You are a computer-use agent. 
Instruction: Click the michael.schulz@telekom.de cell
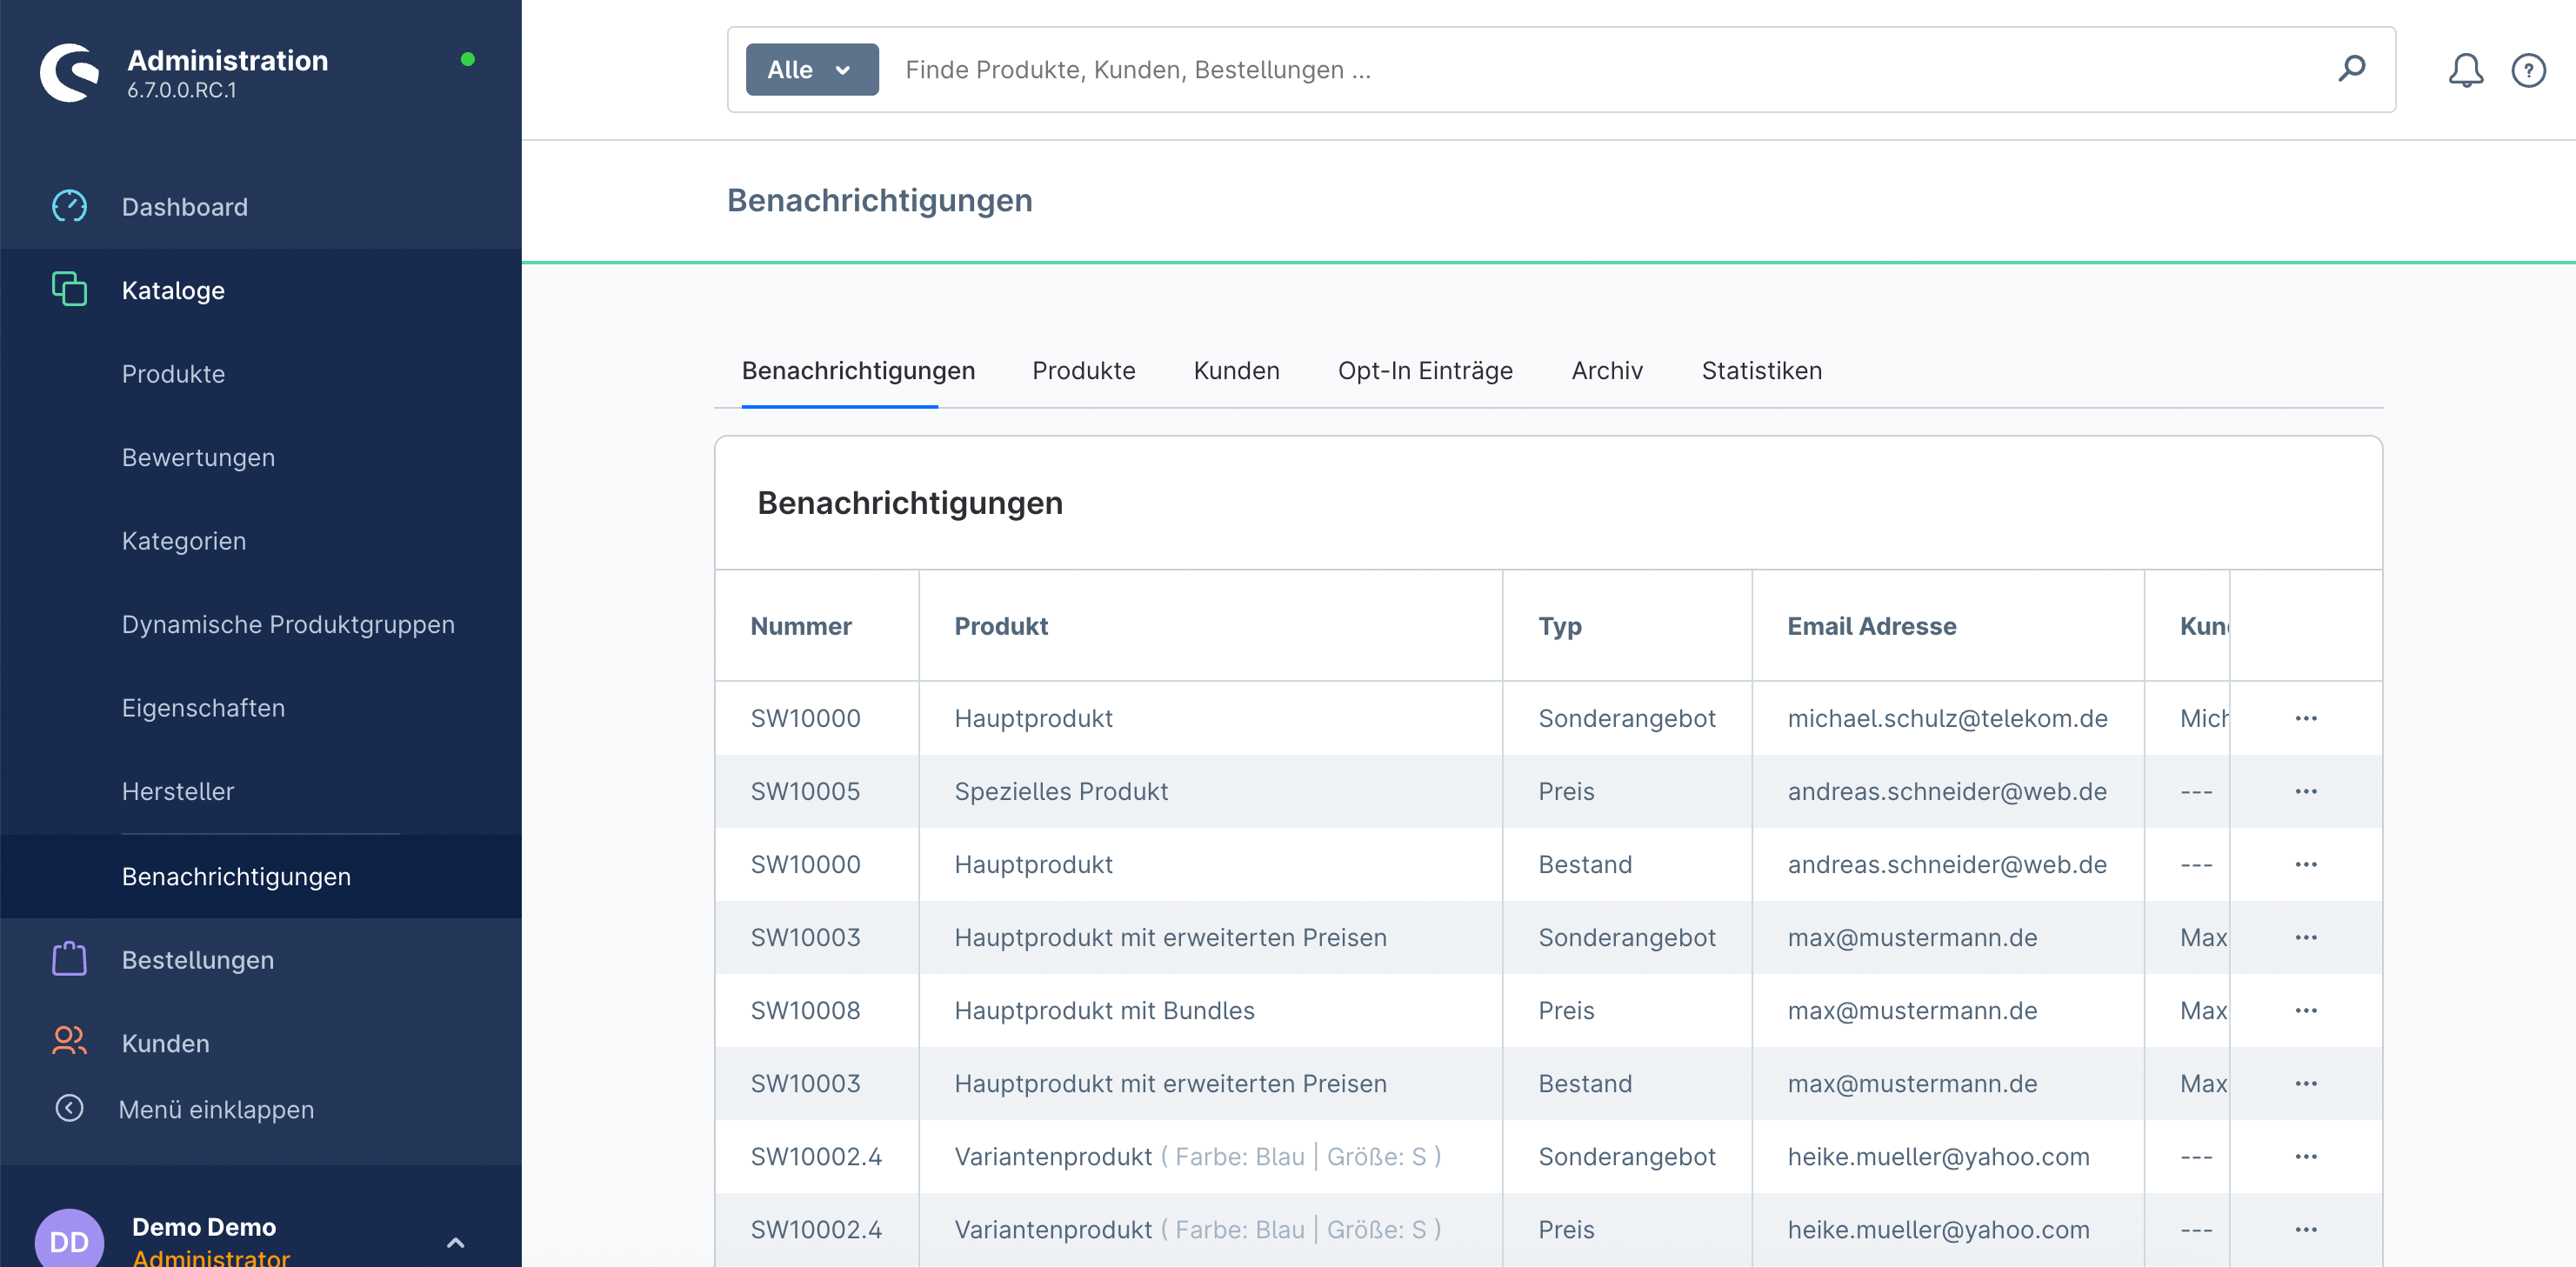(x=1947, y=718)
